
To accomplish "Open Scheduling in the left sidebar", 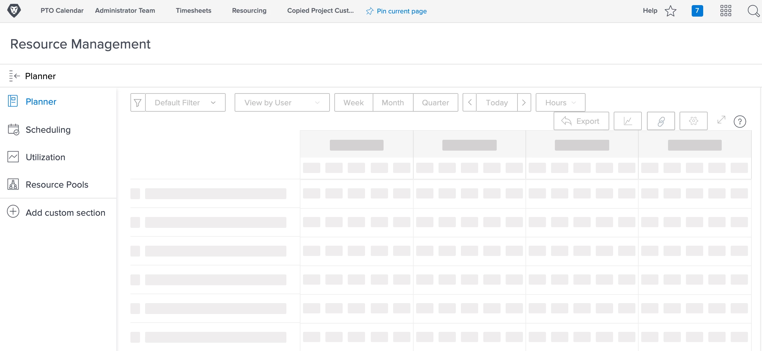I will coord(48,130).
